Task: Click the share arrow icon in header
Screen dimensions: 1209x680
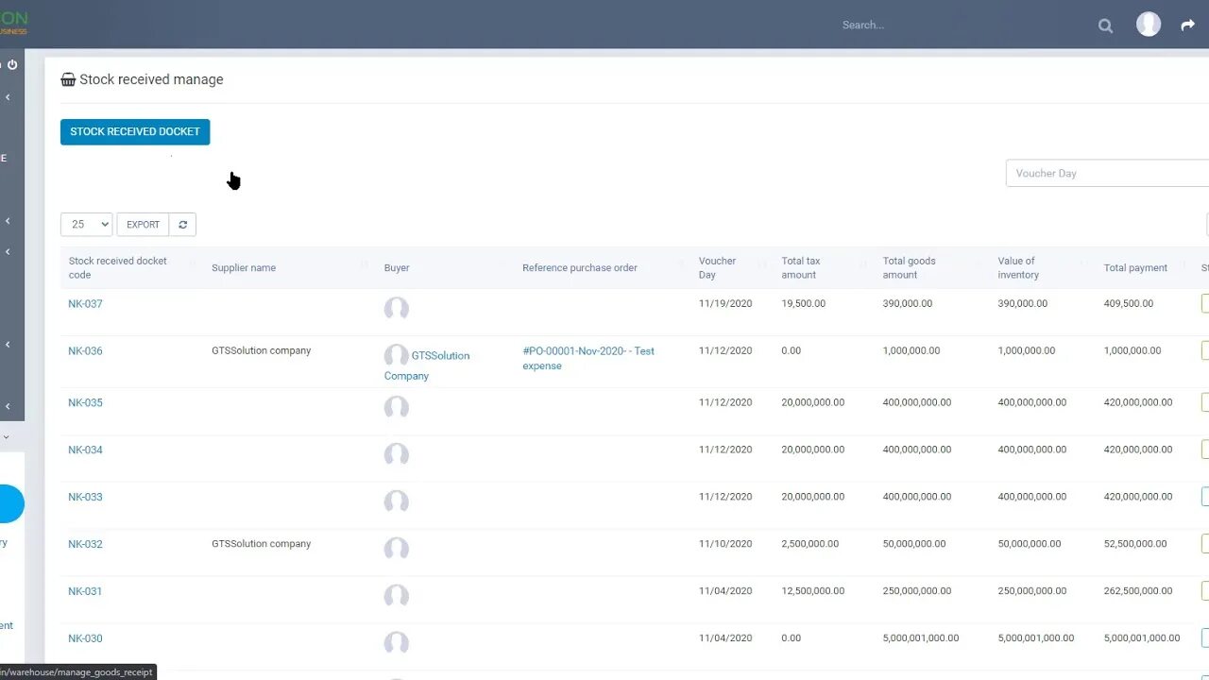Action: coord(1188,25)
